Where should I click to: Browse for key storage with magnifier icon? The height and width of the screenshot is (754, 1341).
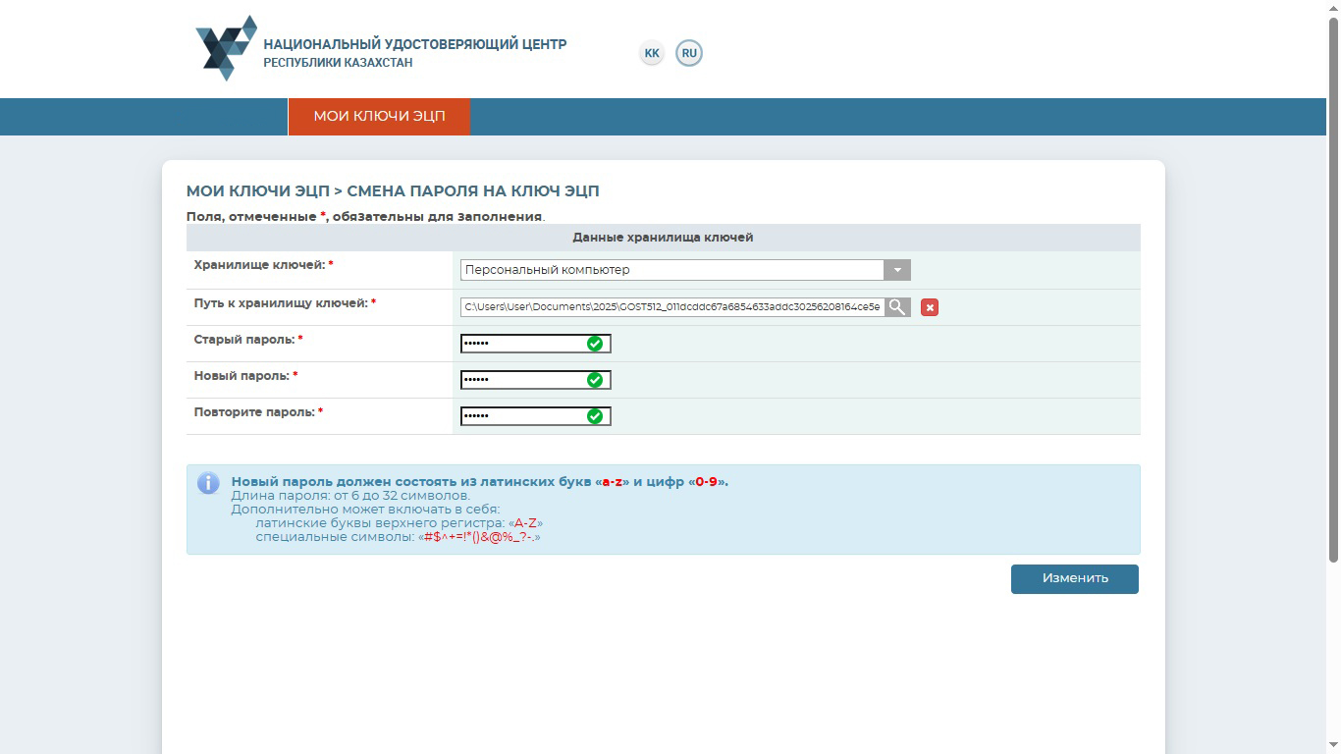[x=897, y=307]
